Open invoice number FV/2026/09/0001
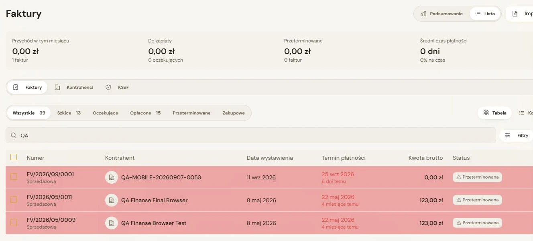The image size is (533, 241). point(50,174)
